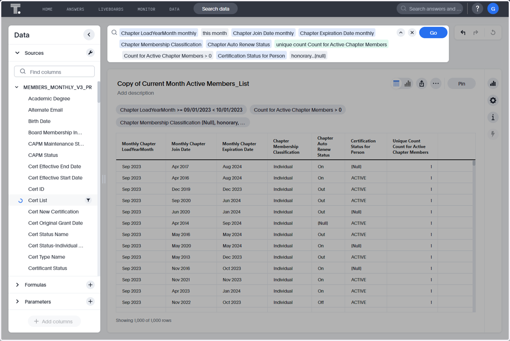Screen dimensions: 510x341
Task: Open the Sources wrench settings icon
Action: click(x=90, y=53)
